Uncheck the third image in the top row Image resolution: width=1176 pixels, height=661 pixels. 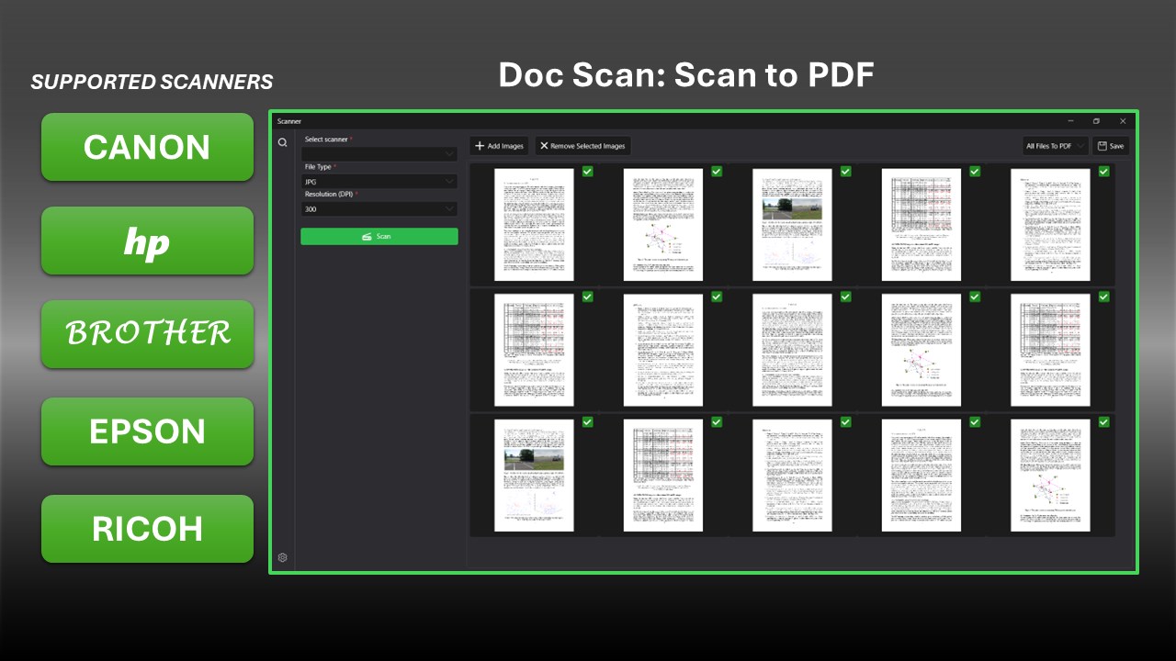coord(845,172)
